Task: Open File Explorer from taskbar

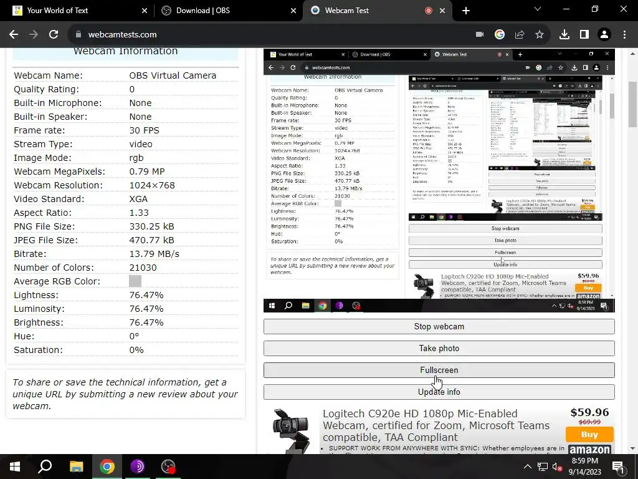Action: click(x=76, y=467)
